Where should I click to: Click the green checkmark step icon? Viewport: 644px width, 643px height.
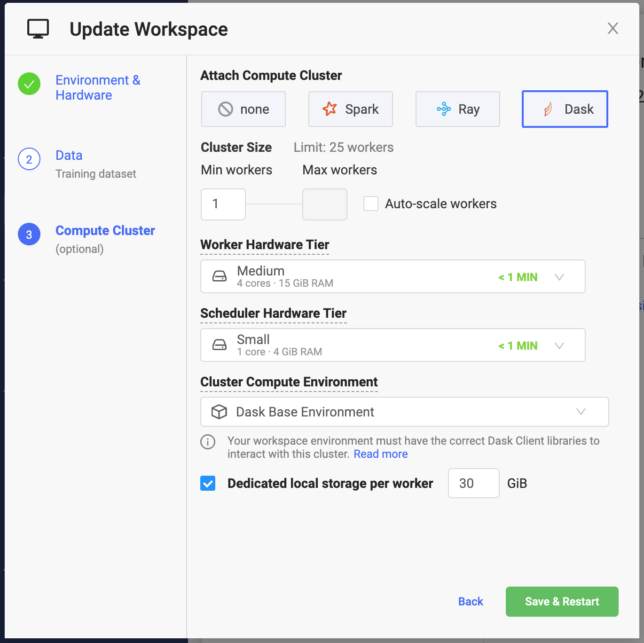tap(29, 84)
